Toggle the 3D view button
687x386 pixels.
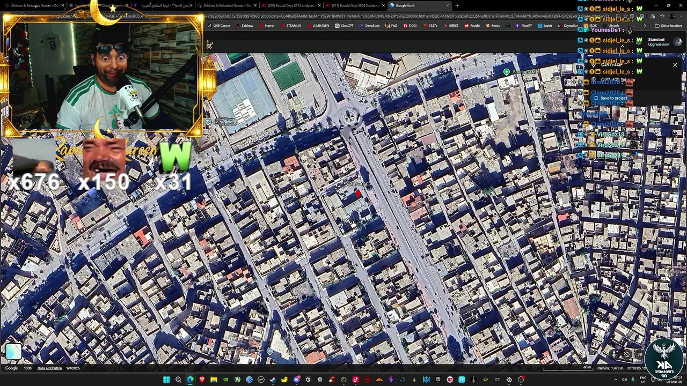pos(639,354)
